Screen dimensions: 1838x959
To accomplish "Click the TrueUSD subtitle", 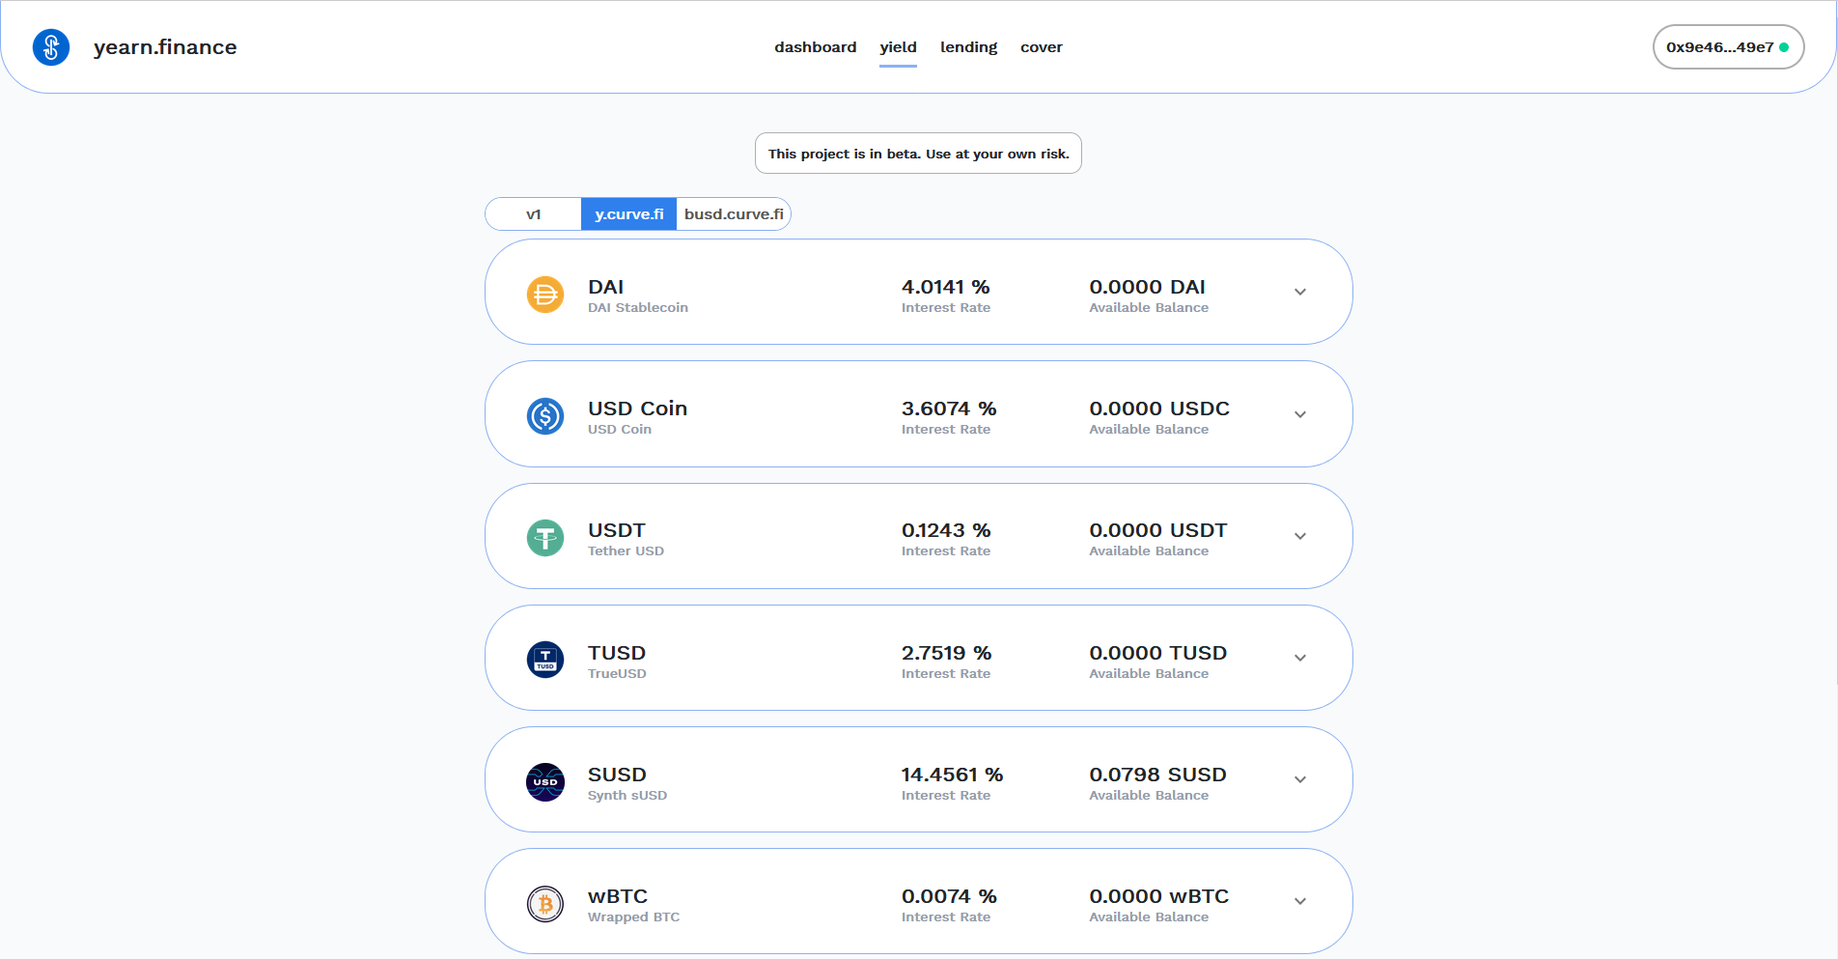I will tap(617, 674).
